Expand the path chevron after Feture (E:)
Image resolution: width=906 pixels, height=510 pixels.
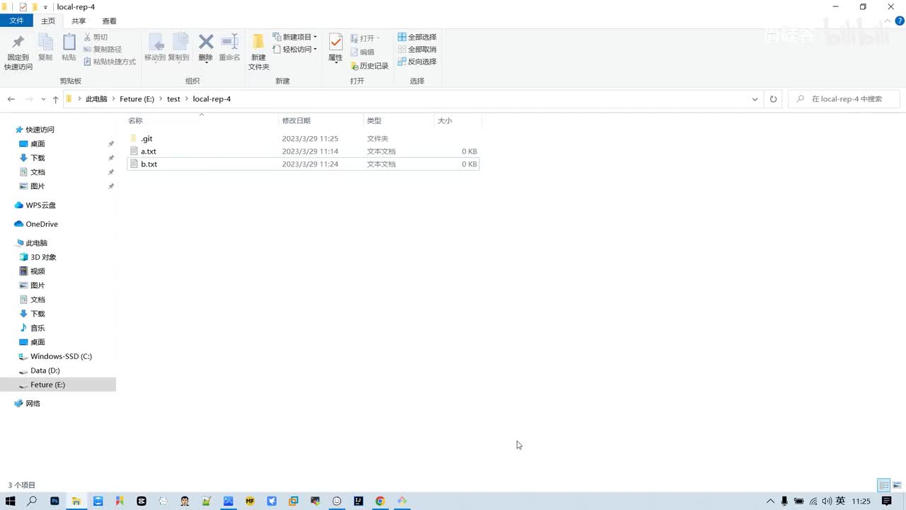160,99
